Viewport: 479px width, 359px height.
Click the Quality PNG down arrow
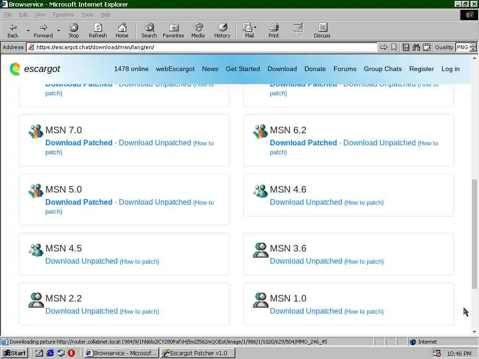point(473,50)
